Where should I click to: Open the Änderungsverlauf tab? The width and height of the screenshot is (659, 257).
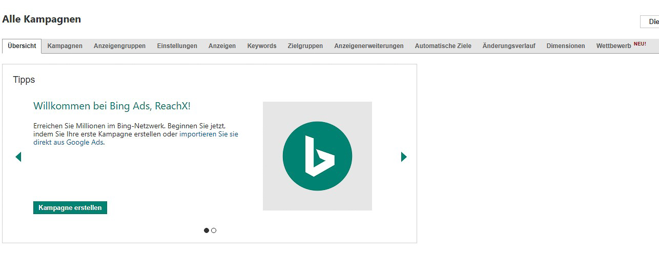509,46
